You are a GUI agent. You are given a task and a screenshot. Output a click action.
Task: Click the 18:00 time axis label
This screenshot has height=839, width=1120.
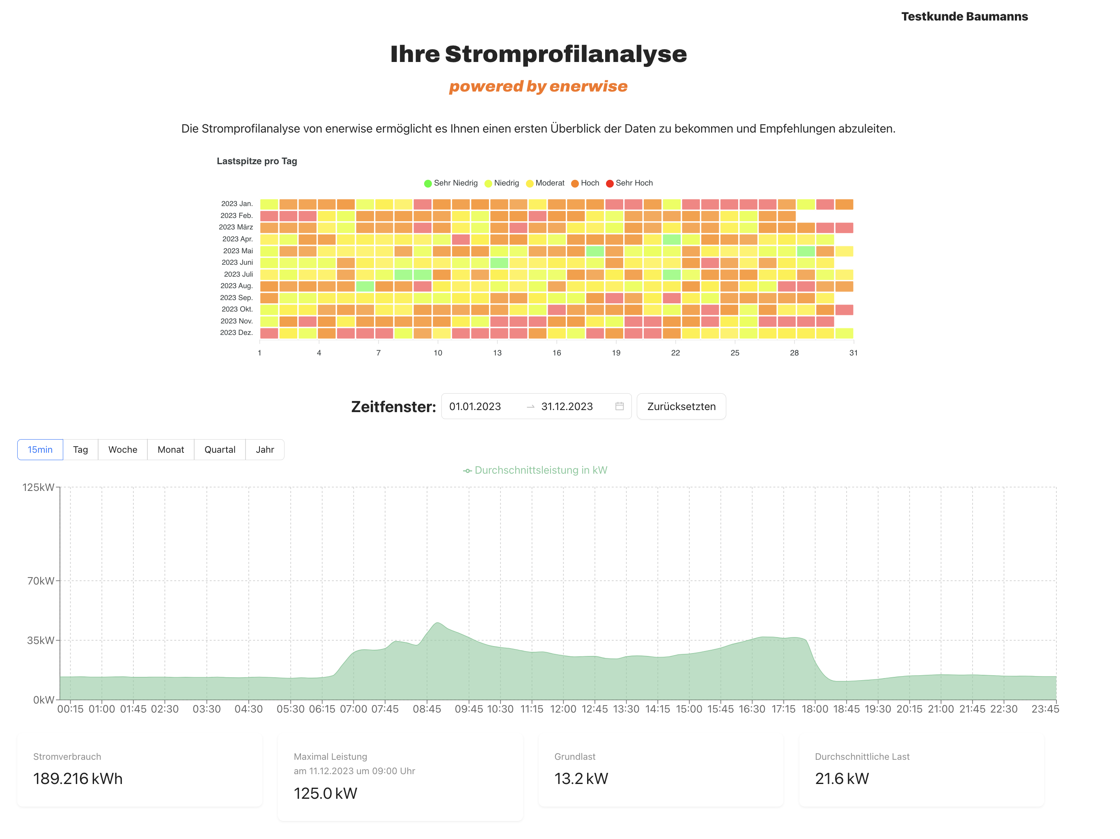point(815,709)
